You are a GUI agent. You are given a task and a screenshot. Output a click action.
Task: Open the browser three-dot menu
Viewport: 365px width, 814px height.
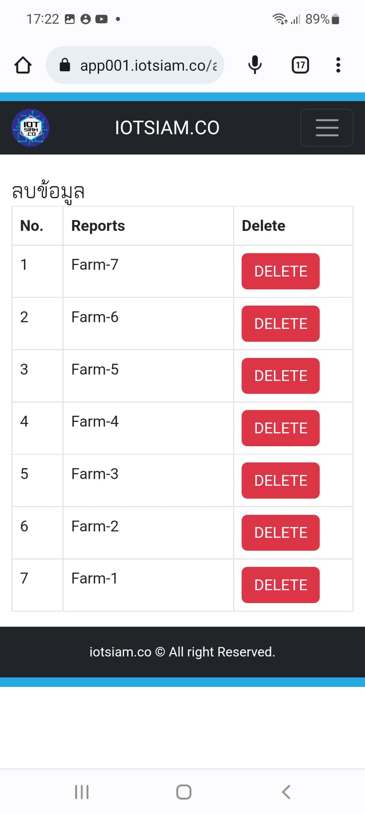[338, 65]
